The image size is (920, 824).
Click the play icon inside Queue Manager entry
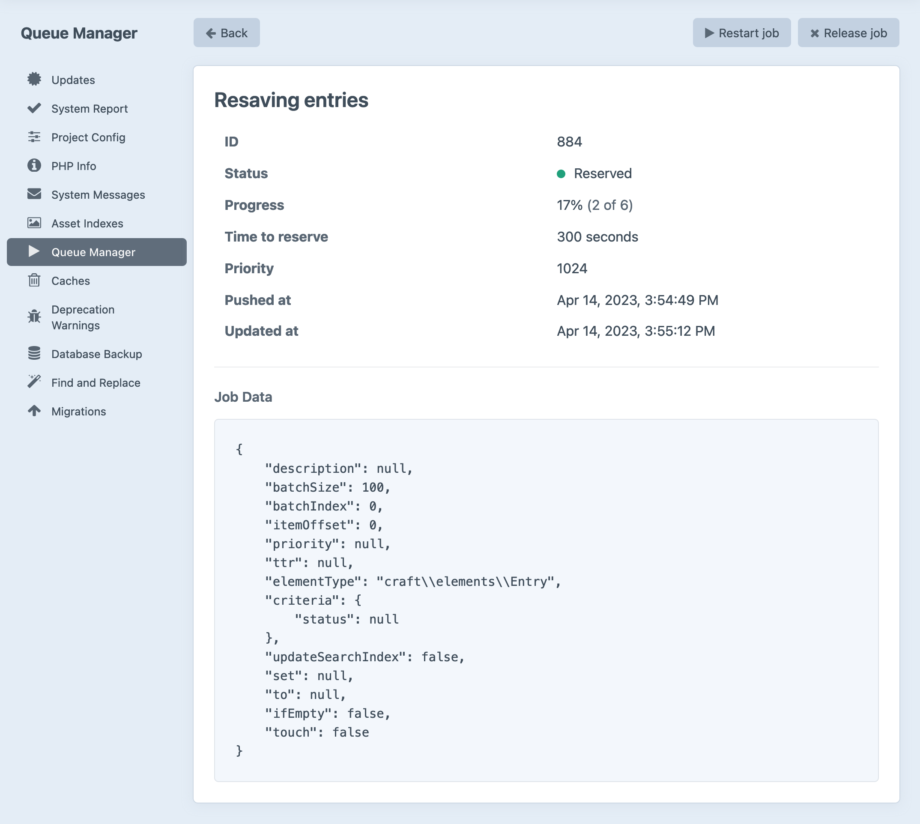tap(34, 252)
